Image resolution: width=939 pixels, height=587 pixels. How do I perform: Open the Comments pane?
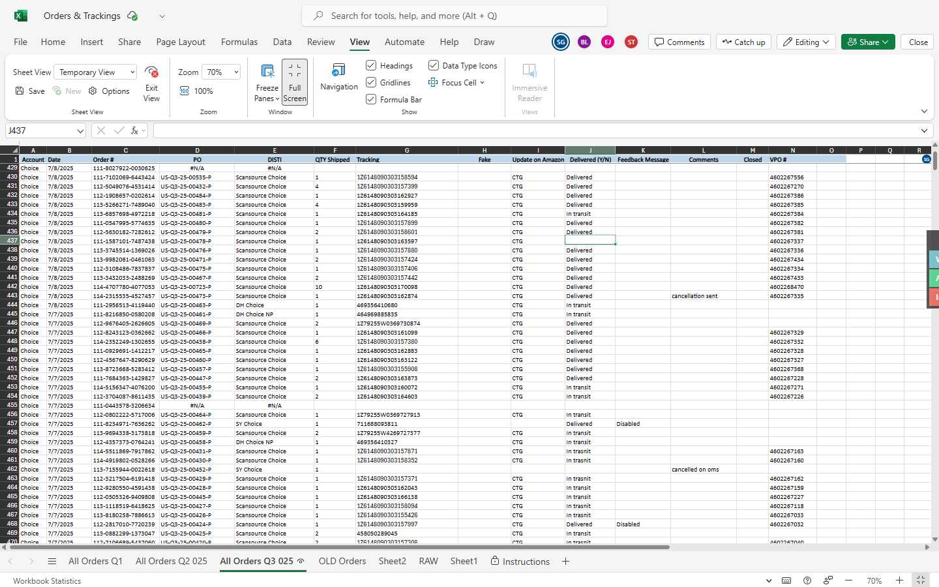(x=679, y=42)
